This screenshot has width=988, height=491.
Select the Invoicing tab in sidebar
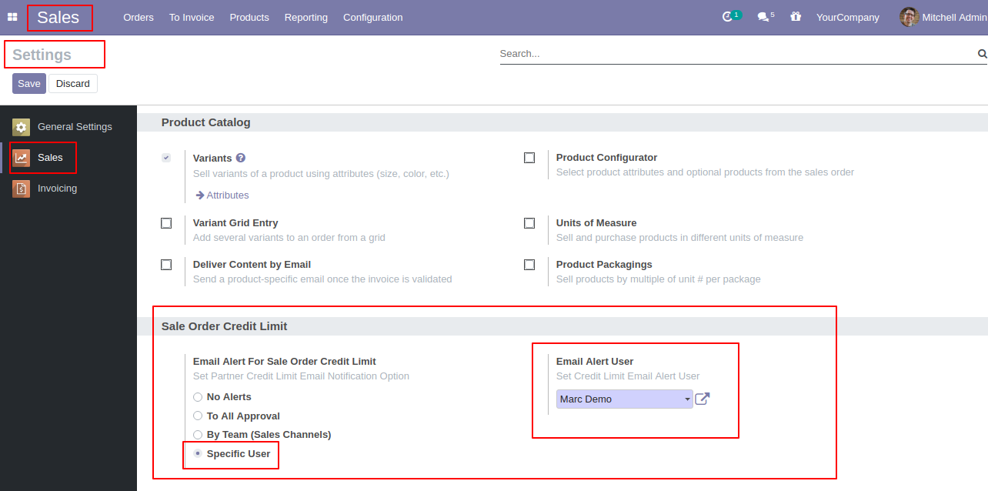point(68,189)
